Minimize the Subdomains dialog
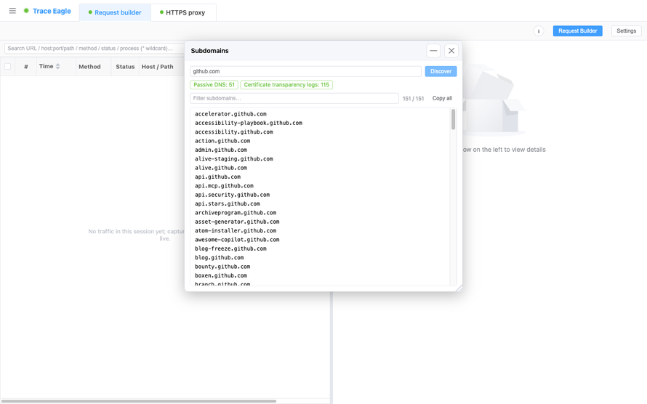 point(433,51)
